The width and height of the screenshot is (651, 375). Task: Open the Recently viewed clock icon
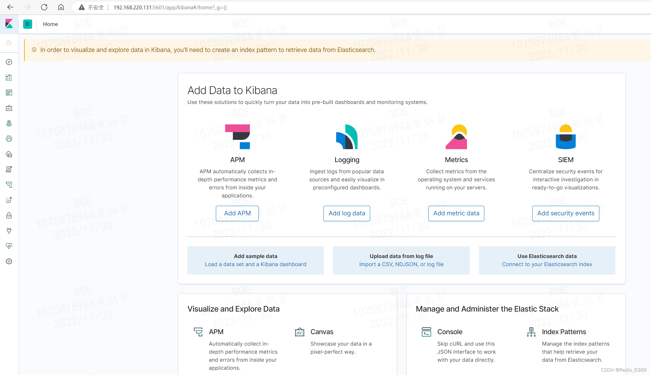(9, 43)
